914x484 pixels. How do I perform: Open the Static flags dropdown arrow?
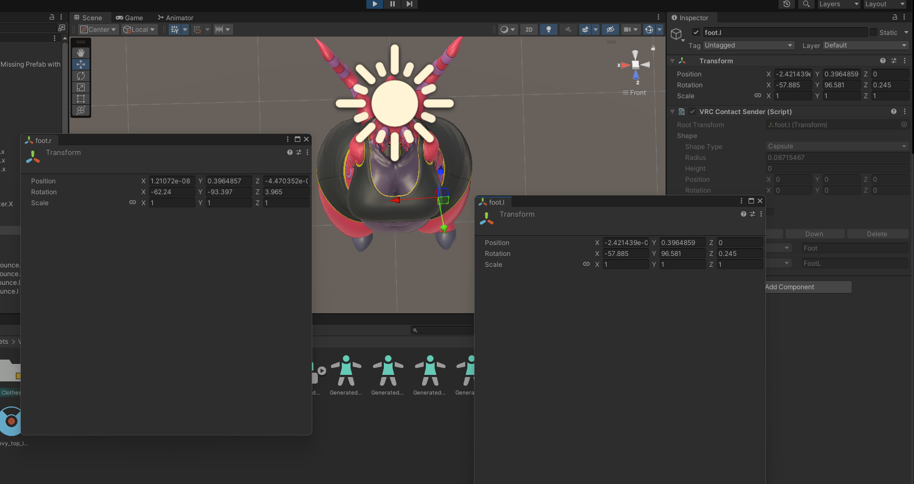906,32
